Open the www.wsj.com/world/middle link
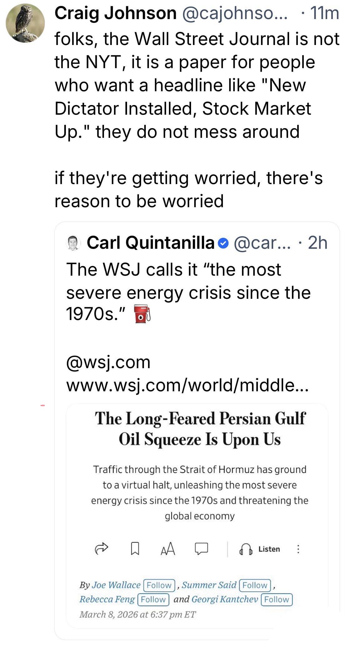The image size is (354, 646). [187, 386]
